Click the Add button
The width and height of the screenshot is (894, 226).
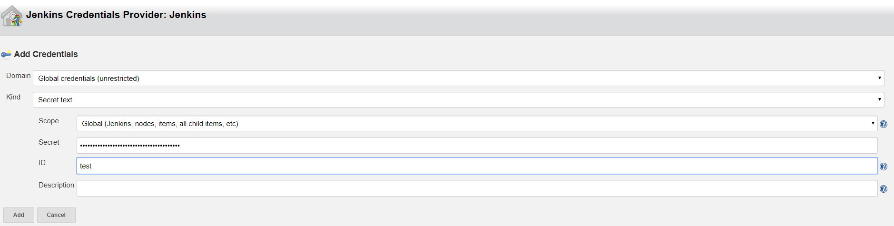pos(19,215)
